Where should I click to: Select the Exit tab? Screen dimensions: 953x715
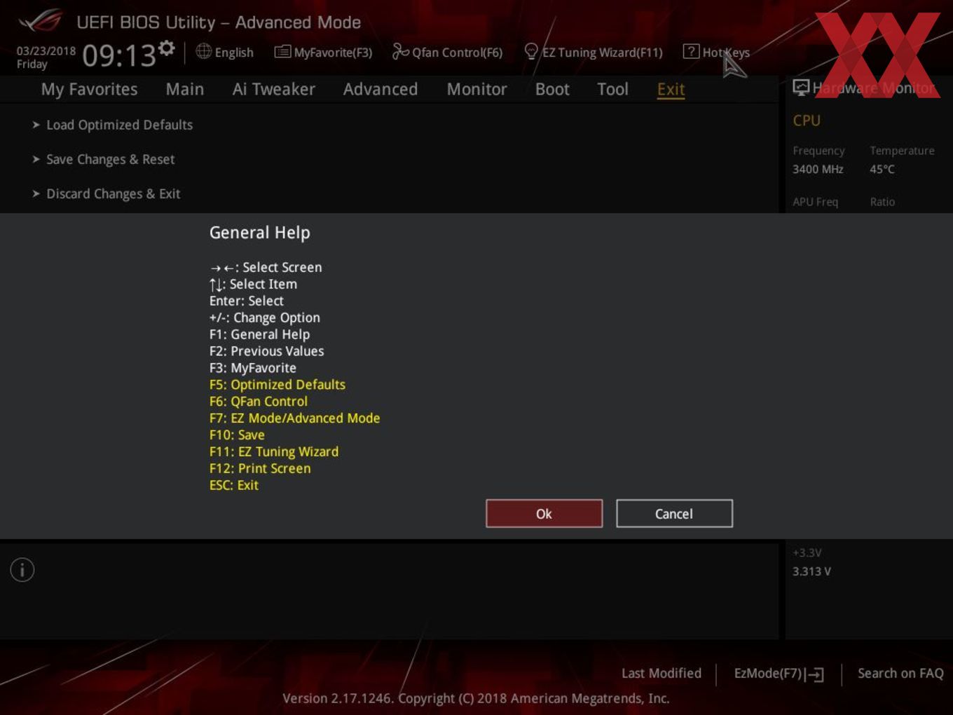[x=671, y=89]
